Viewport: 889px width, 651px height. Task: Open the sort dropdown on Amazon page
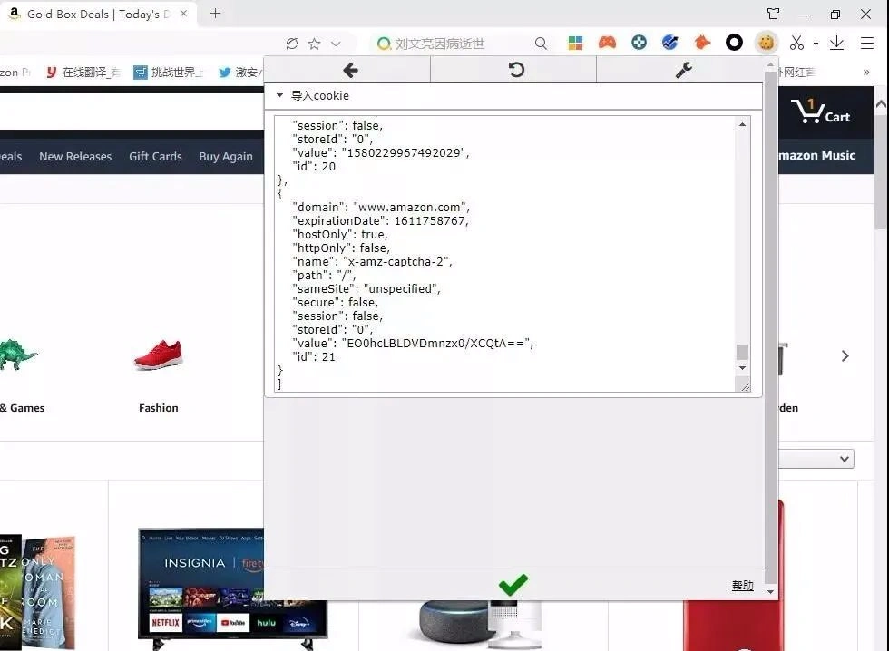coord(816,459)
